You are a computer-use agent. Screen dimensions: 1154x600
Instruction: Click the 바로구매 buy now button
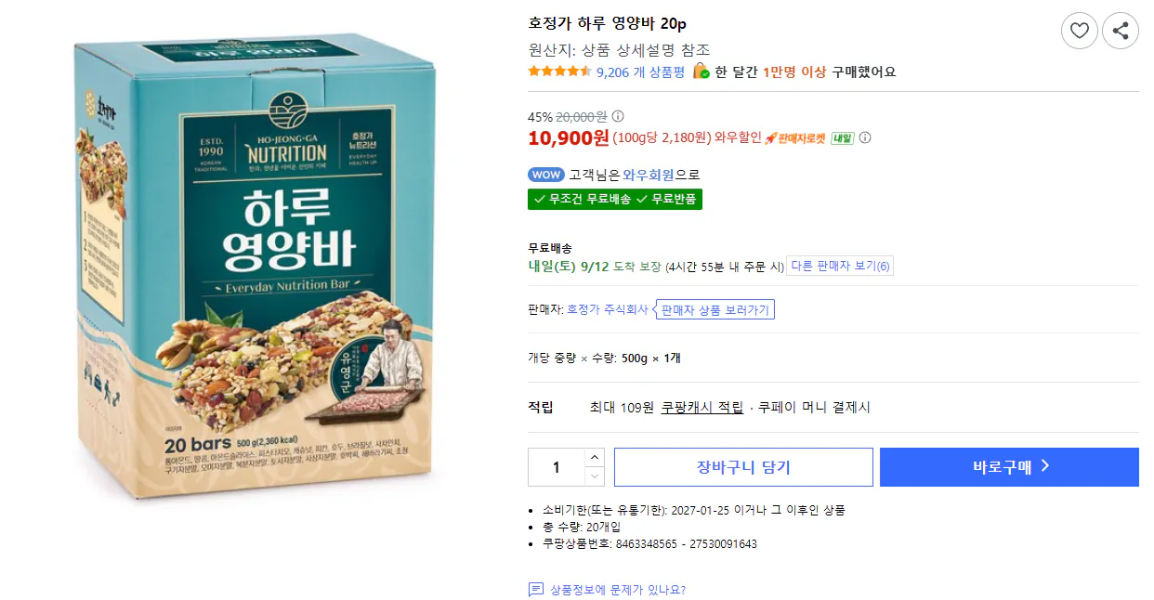(1009, 467)
